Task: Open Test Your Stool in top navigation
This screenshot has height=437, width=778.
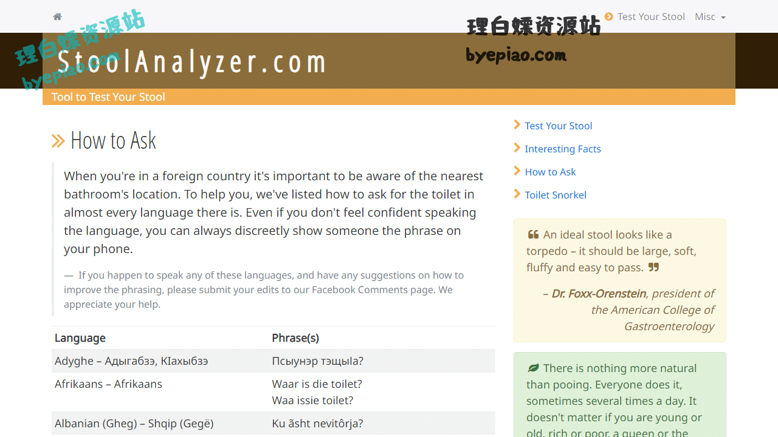Action: click(x=651, y=17)
